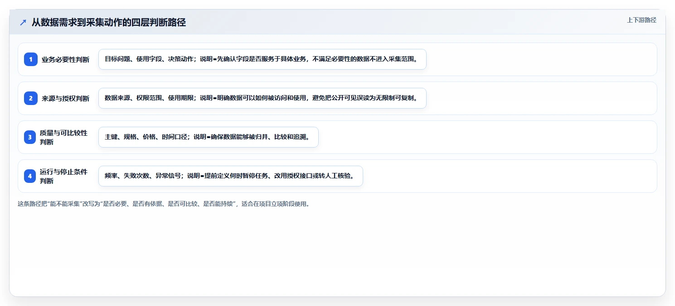Open the description box starting 目标问题、使用字段
This screenshot has height=306, width=675.
262,59
